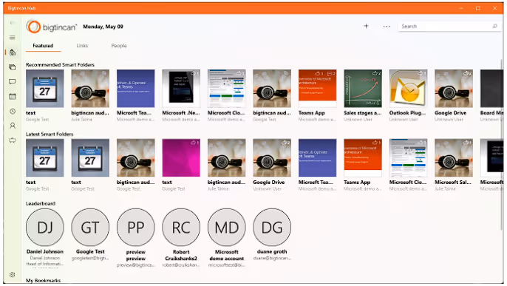Open Daniel Johnson's DJ leaderboard avatar

coord(45,228)
